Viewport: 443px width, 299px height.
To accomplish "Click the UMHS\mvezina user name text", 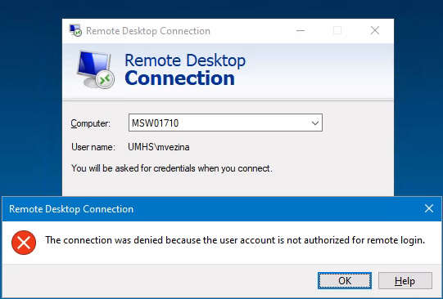I will (x=159, y=147).
